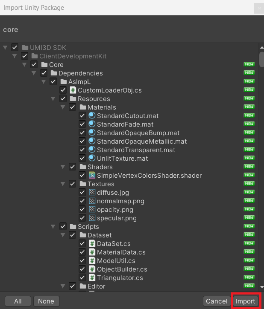Click the script icon of Triangulator.cs
The height and width of the screenshot is (309, 264).
pyautogui.click(x=92, y=277)
